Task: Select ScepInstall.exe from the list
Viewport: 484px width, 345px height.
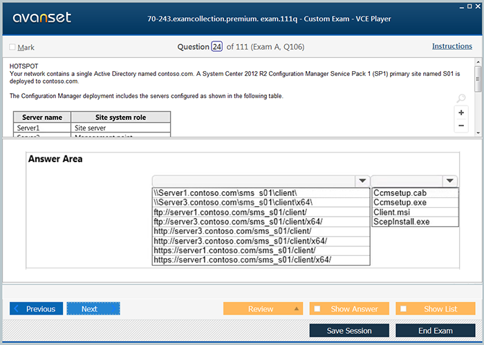Action: [x=415, y=221]
